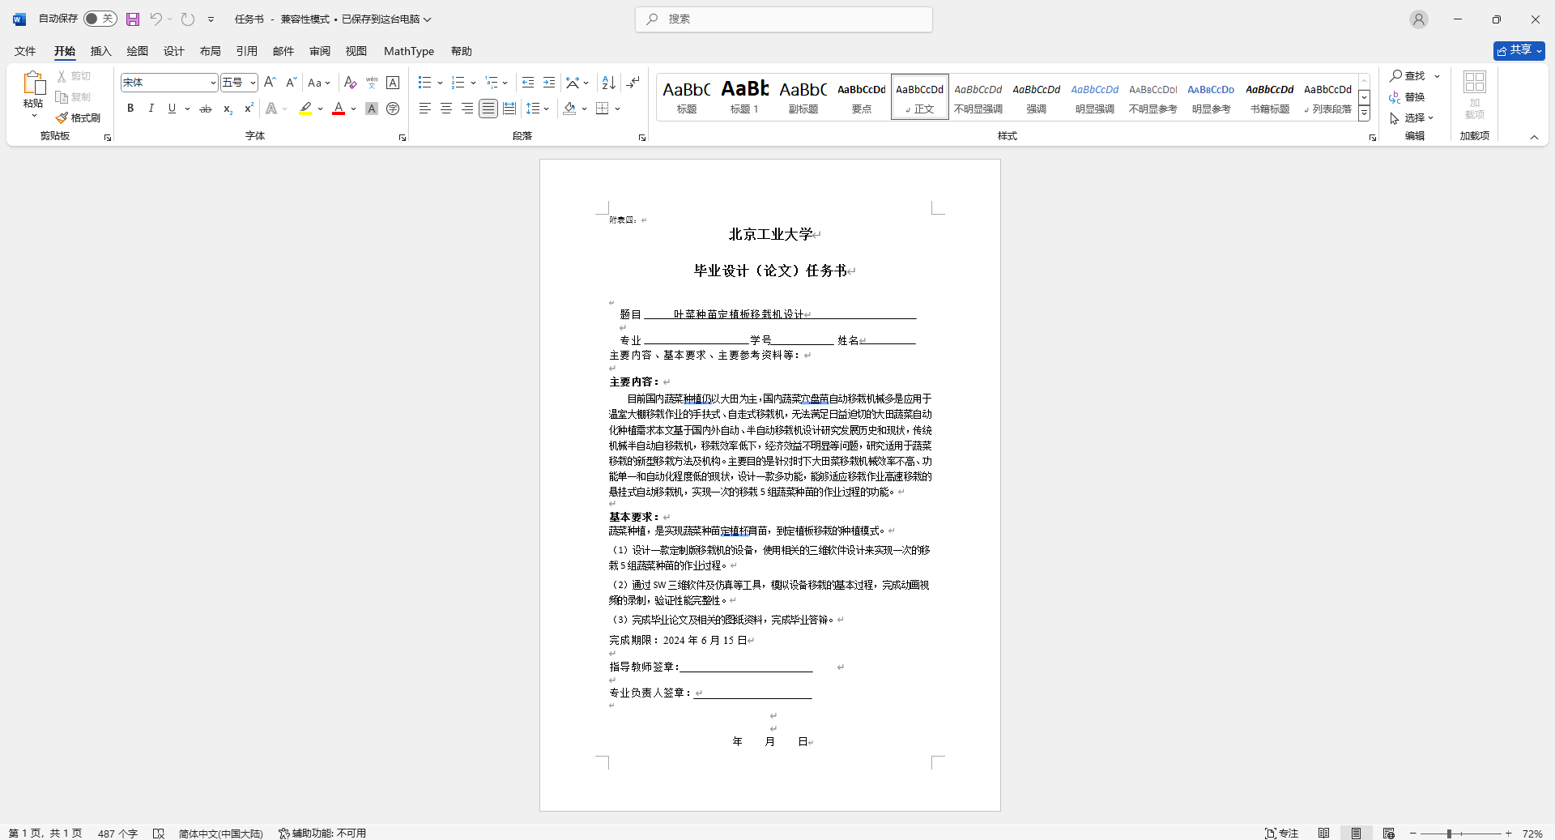The height and width of the screenshot is (840, 1555).
Task: Align text right
Action: pyautogui.click(x=466, y=109)
